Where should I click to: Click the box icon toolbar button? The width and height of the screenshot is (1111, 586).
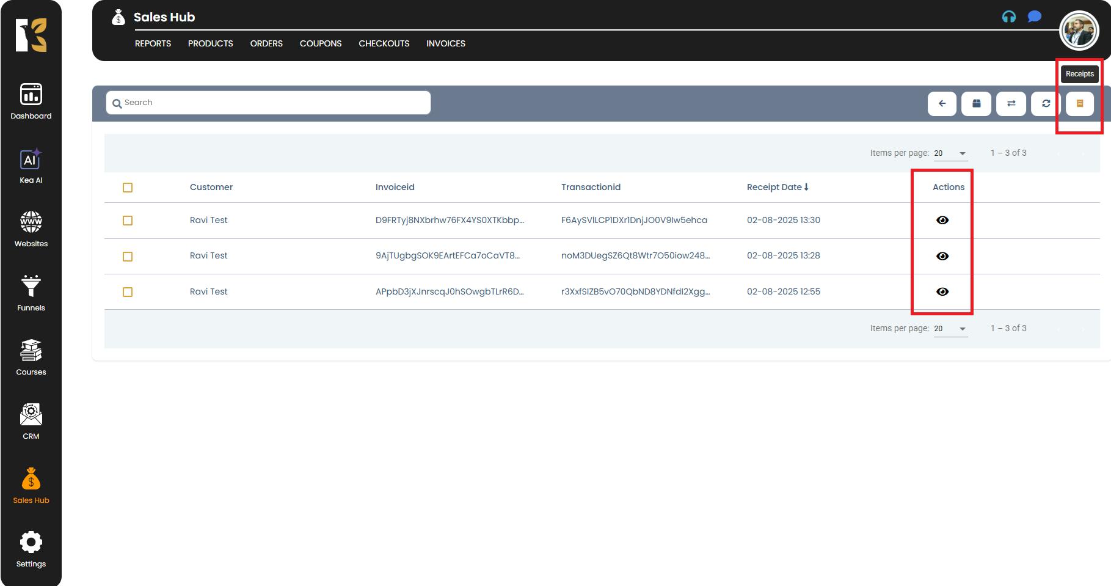tap(976, 103)
